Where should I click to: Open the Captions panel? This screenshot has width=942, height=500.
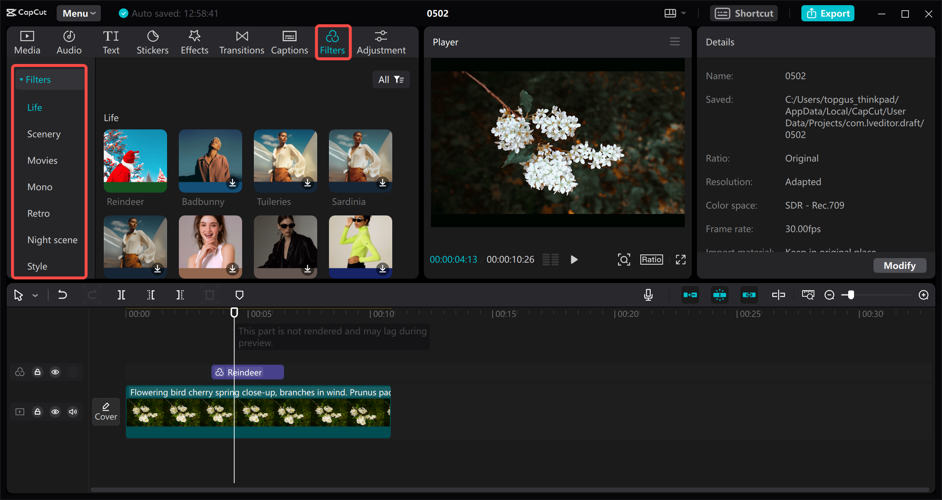pos(289,42)
